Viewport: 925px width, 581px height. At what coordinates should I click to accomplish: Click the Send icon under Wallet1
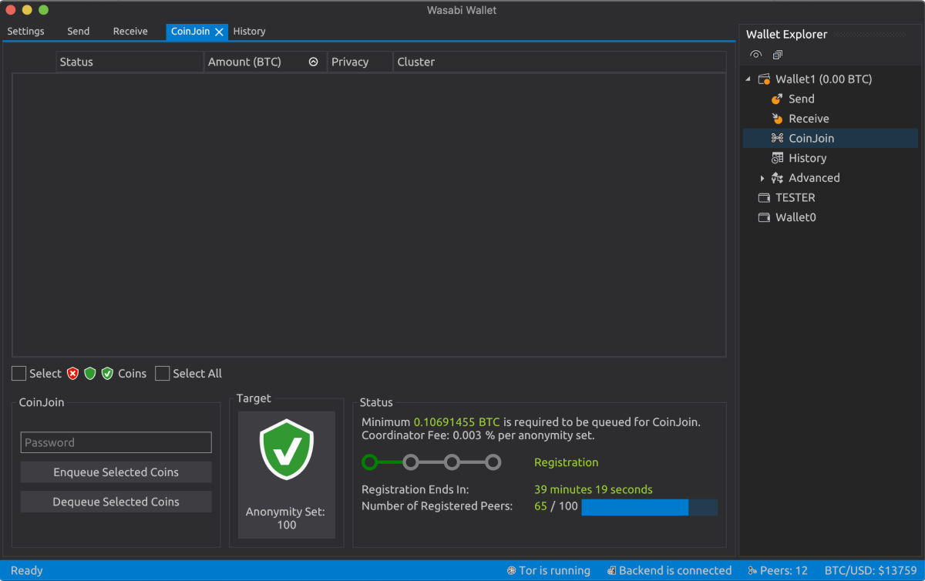click(777, 99)
